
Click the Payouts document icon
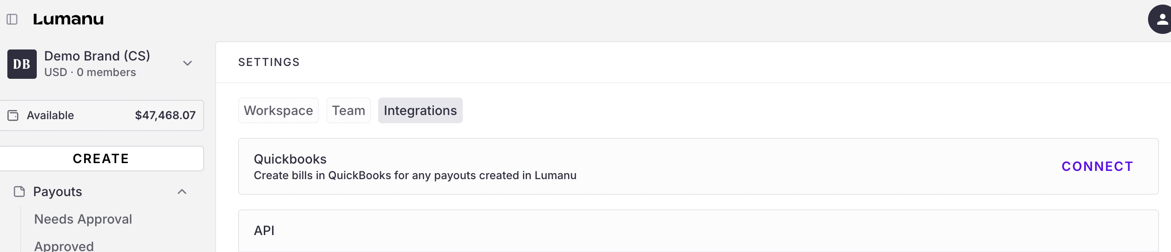(19, 192)
